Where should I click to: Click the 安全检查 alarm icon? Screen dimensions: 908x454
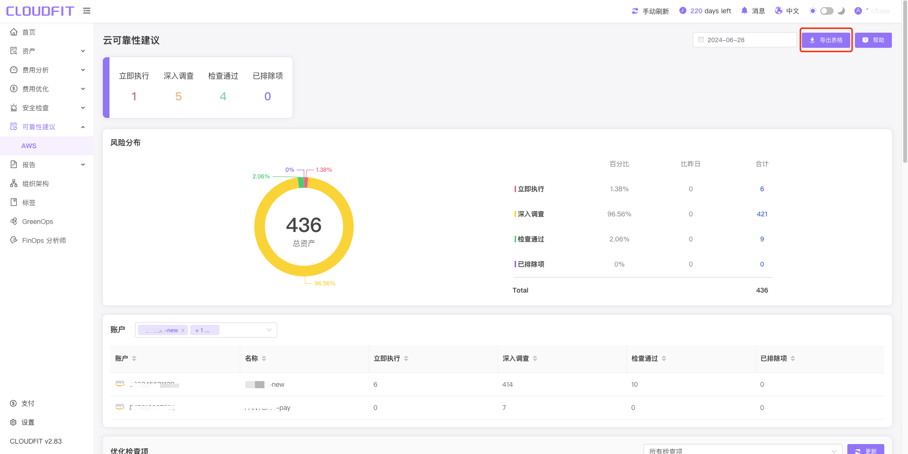[14, 107]
